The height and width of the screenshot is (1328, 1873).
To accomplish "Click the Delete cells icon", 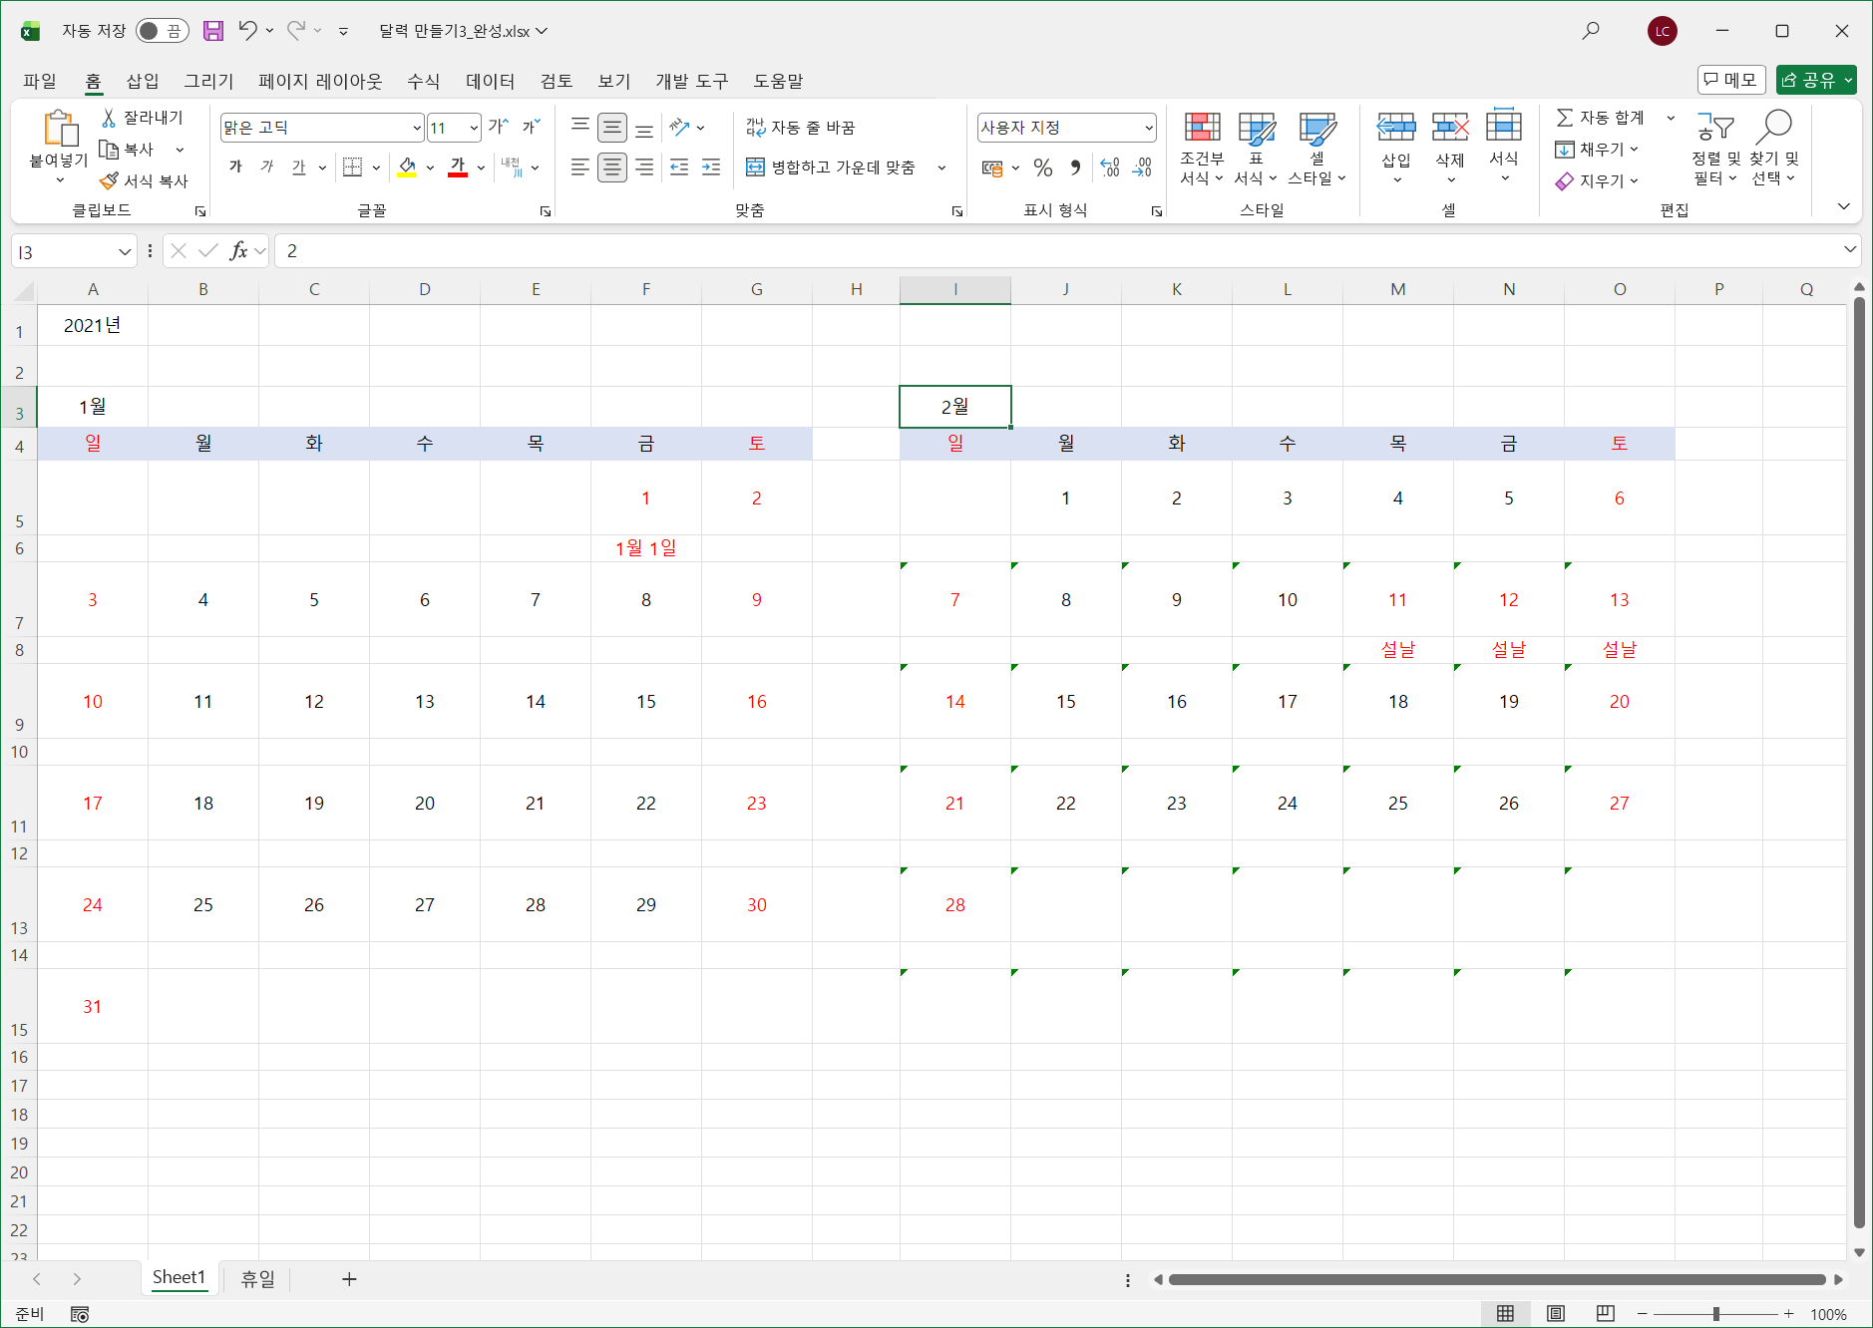I will tap(1450, 128).
